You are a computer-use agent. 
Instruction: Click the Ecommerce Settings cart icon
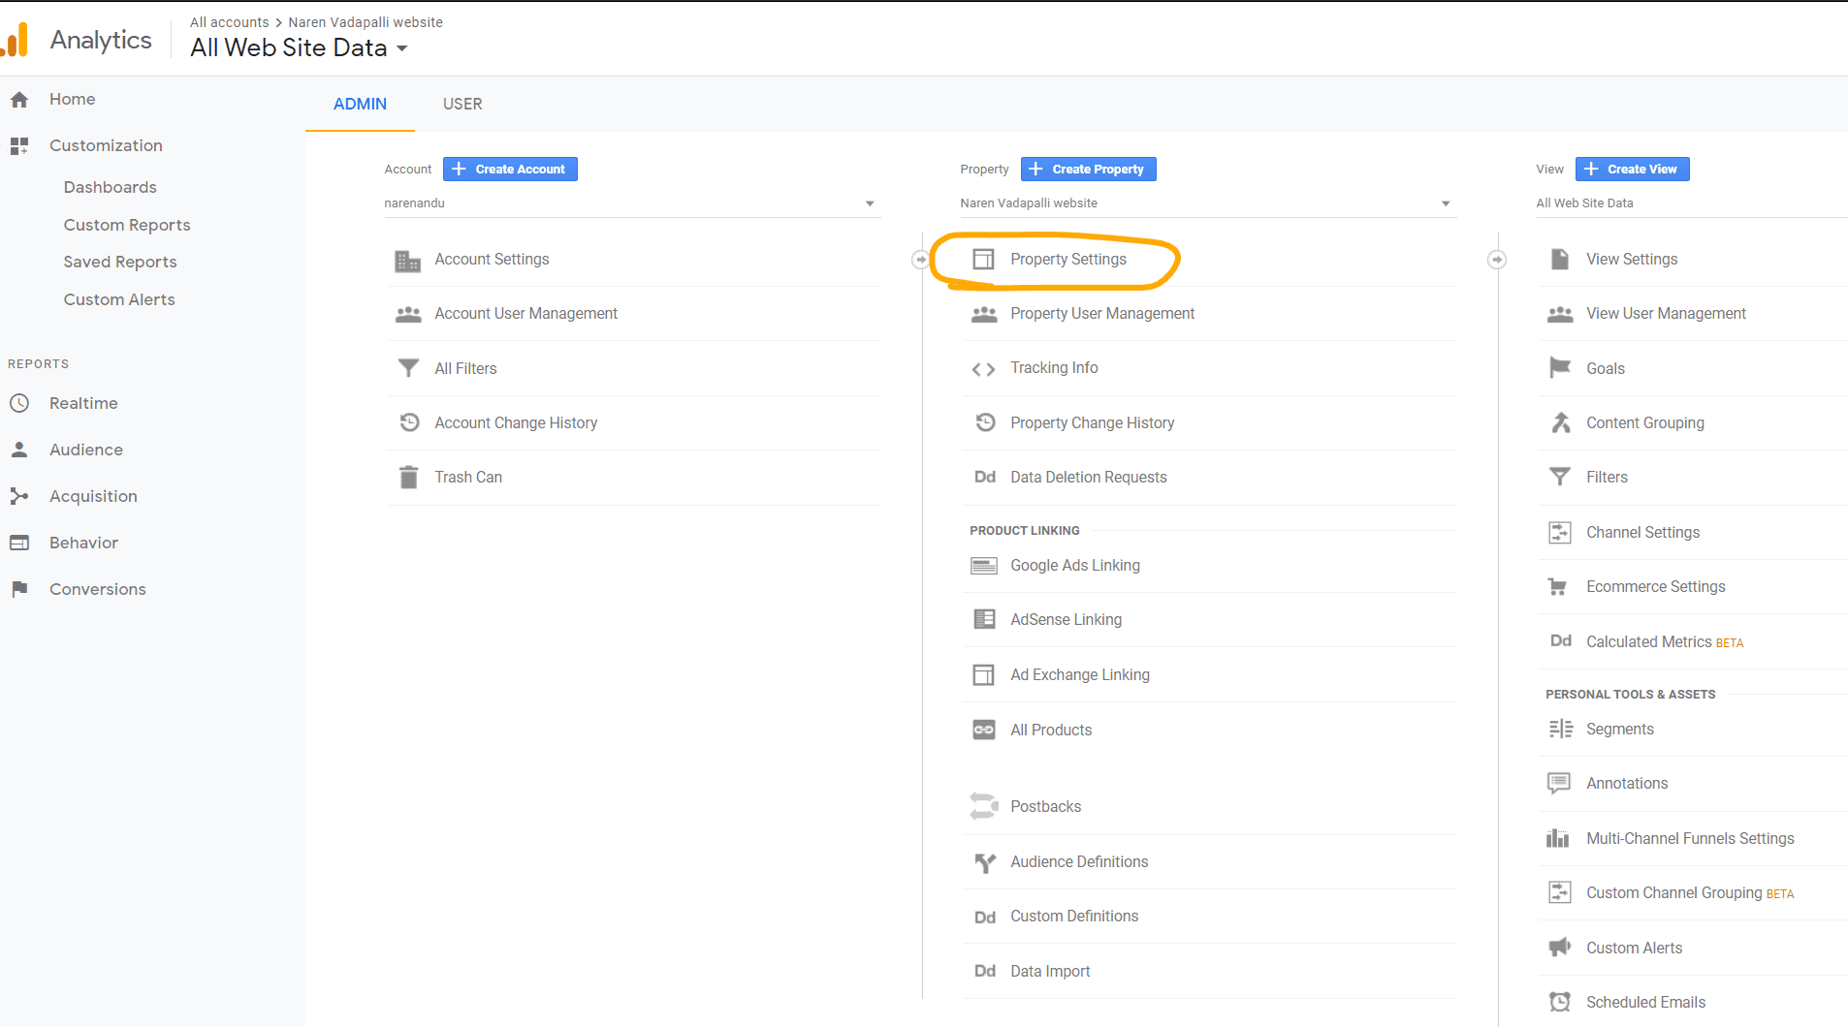(x=1558, y=587)
